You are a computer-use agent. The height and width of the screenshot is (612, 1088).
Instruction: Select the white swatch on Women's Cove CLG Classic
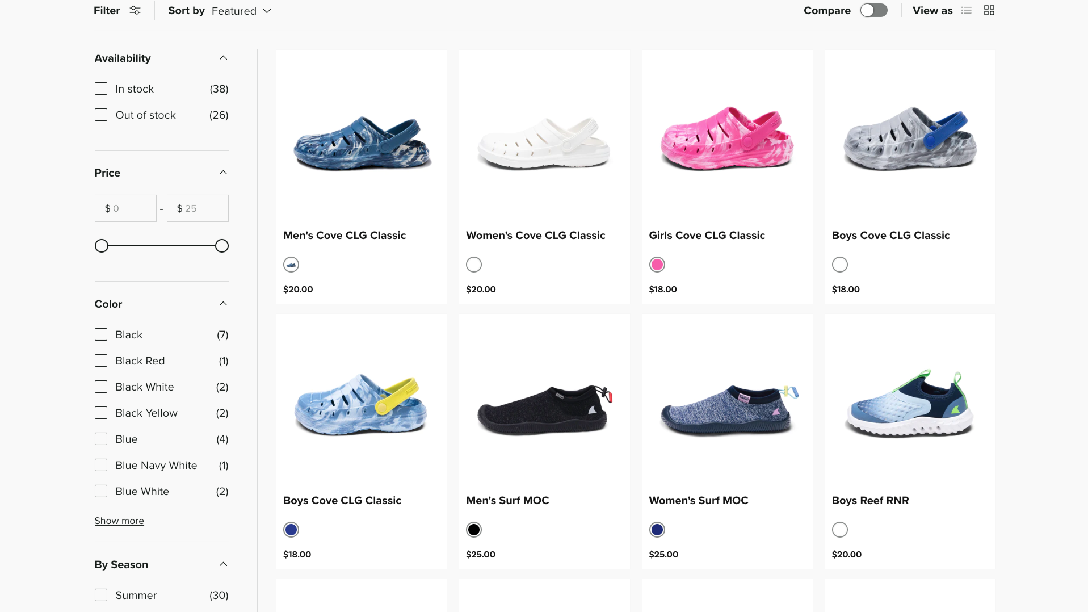[474, 265]
